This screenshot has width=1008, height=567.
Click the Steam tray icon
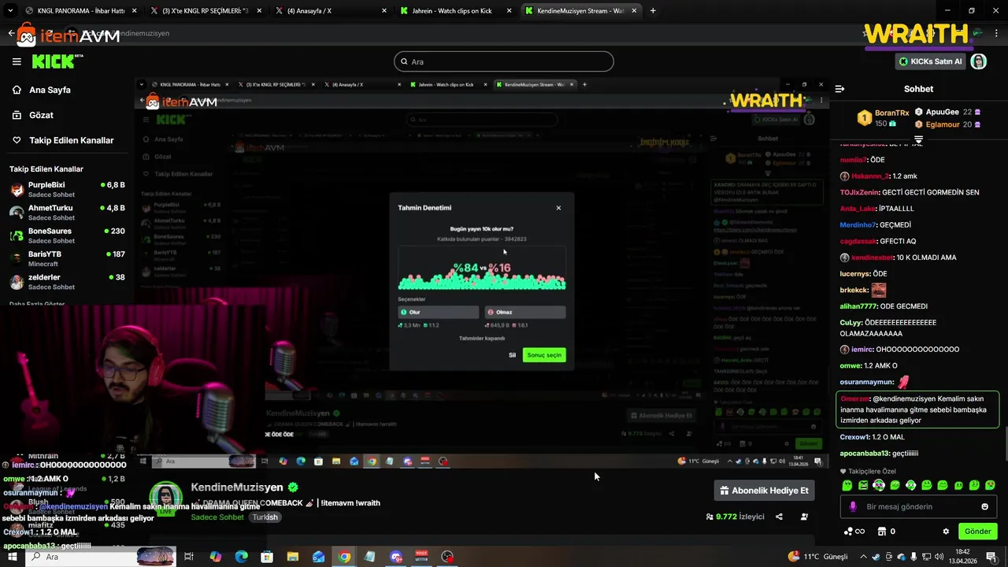point(875,557)
